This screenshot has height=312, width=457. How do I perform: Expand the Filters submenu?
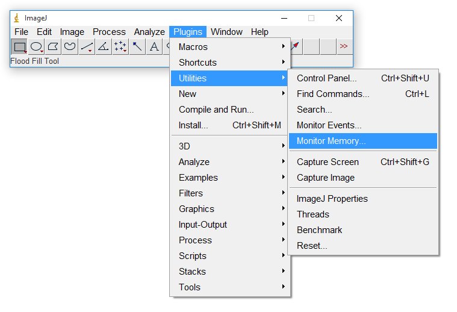230,193
